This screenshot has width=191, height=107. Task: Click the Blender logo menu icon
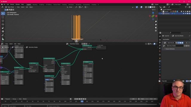coord(2,4)
